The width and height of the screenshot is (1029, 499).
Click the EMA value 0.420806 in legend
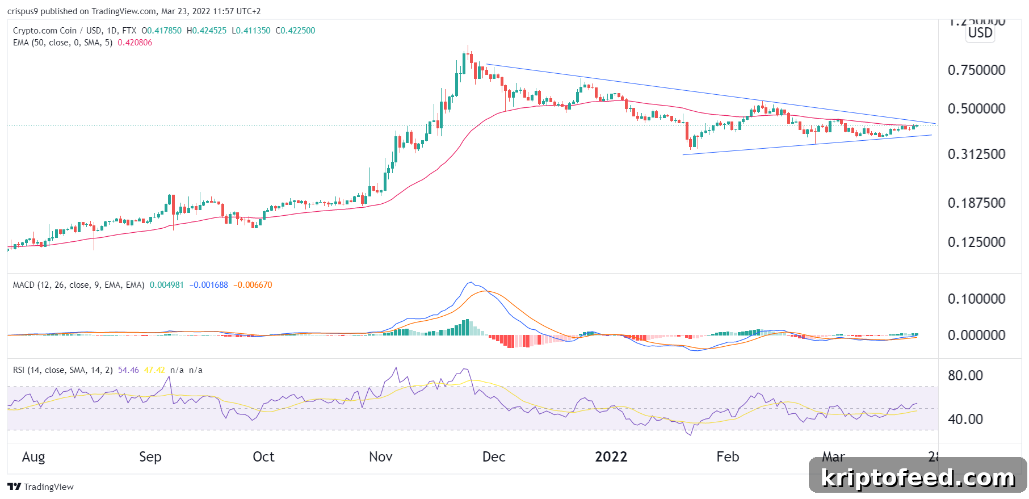coord(135,43)
